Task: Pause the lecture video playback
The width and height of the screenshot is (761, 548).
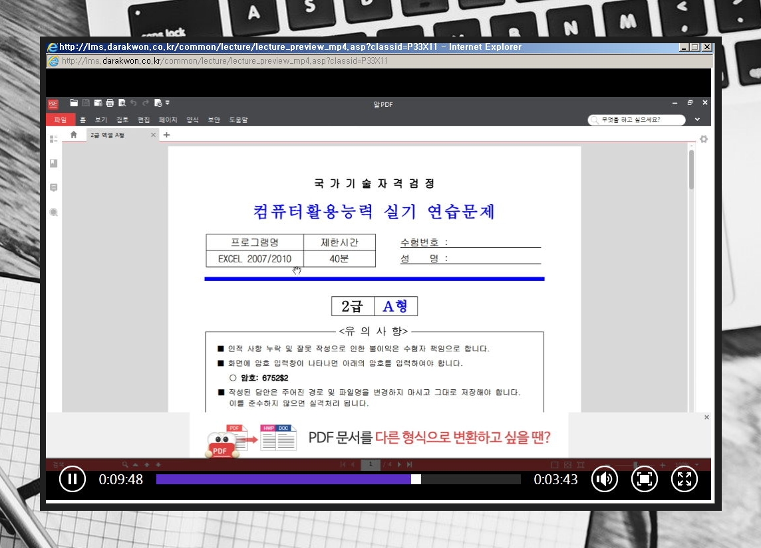Action: click(x=73, y=479)
